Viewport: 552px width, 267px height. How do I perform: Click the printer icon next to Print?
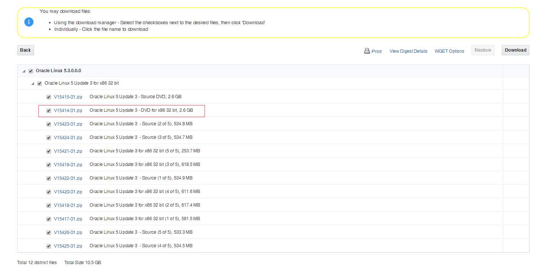tap(367, 51)
